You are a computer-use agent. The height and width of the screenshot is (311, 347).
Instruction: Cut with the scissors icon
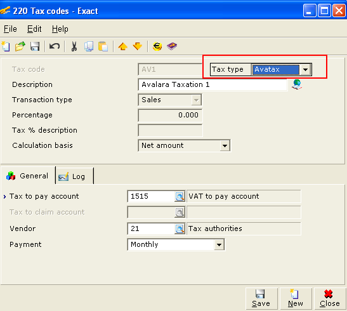pos(74,46)
